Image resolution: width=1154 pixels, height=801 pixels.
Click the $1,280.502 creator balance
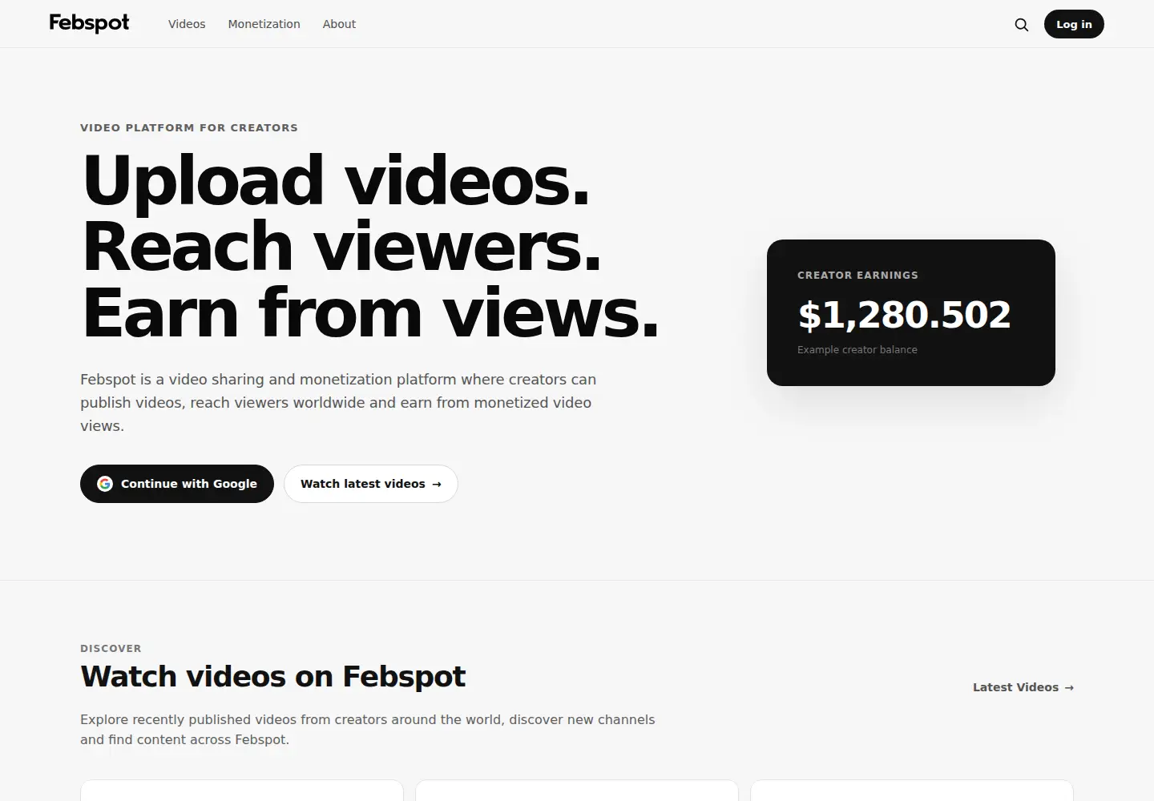click(x=904, y=315)
